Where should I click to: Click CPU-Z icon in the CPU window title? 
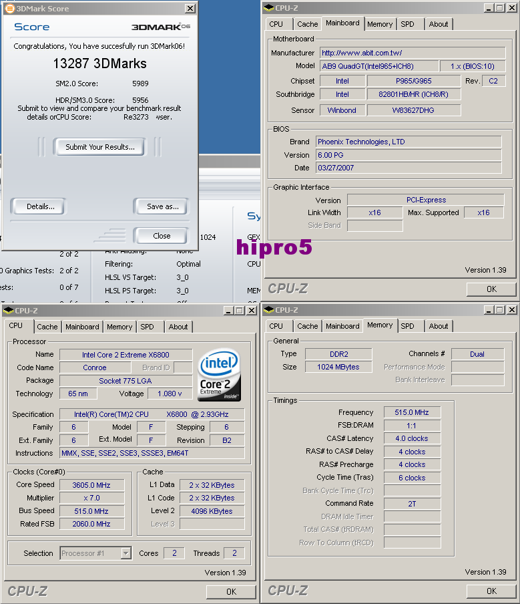8,311
